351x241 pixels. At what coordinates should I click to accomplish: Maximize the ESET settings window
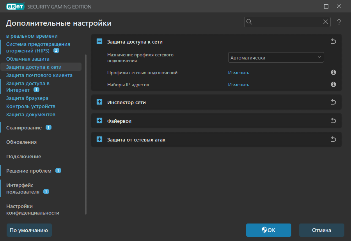click(326, 7)
